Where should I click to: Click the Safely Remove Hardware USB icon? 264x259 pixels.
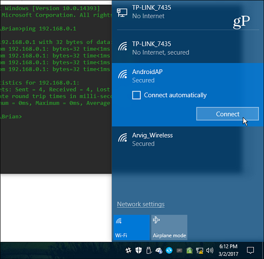coord(149,251)
